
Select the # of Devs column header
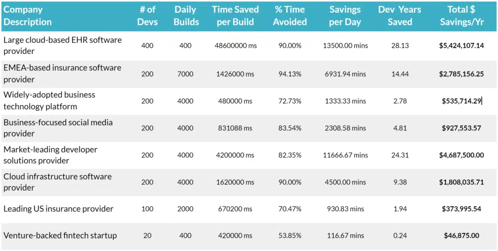pyautogui.click(x=147, y=16)
